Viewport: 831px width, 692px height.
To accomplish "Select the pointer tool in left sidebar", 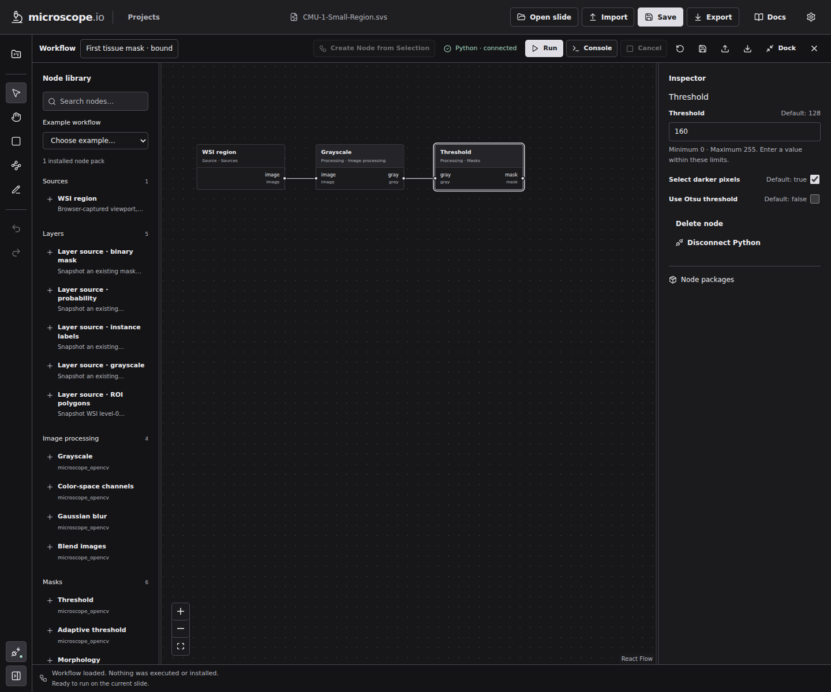I will click(x=16, y=93).
